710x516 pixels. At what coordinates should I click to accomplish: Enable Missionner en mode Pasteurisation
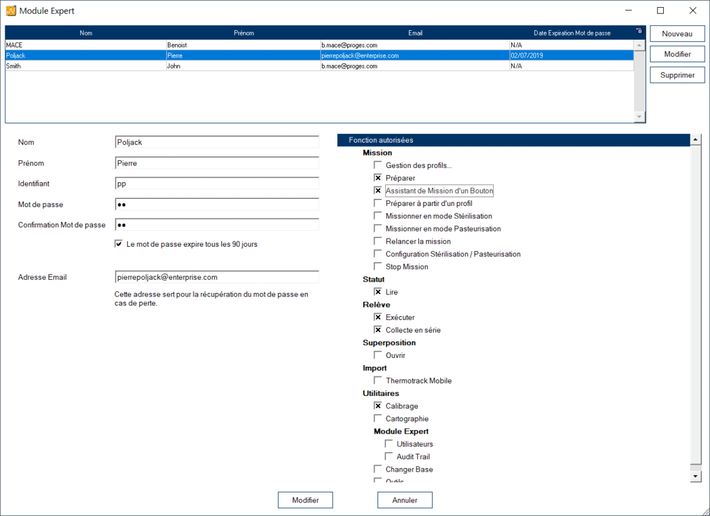[x=377, y=228]
